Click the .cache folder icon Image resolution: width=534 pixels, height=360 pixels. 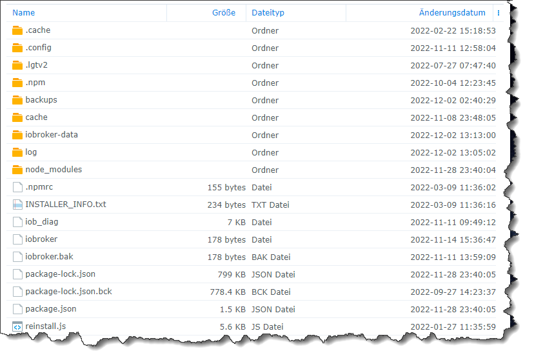point(17,30)
